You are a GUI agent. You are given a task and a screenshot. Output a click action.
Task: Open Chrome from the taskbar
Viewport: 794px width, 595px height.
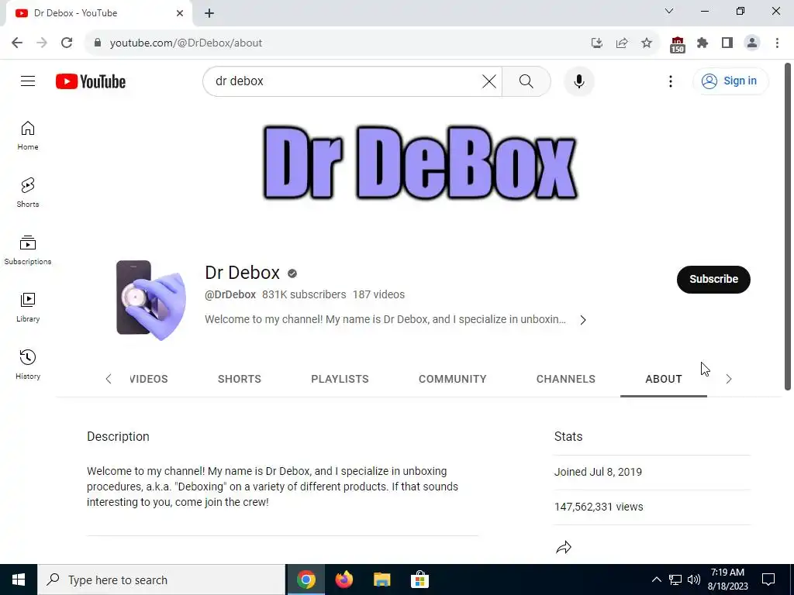[x=306, y=580]
